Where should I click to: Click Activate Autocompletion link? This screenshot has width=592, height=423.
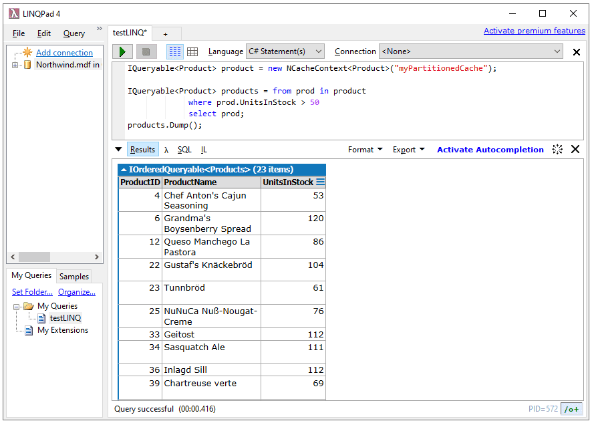coord(490,150)
